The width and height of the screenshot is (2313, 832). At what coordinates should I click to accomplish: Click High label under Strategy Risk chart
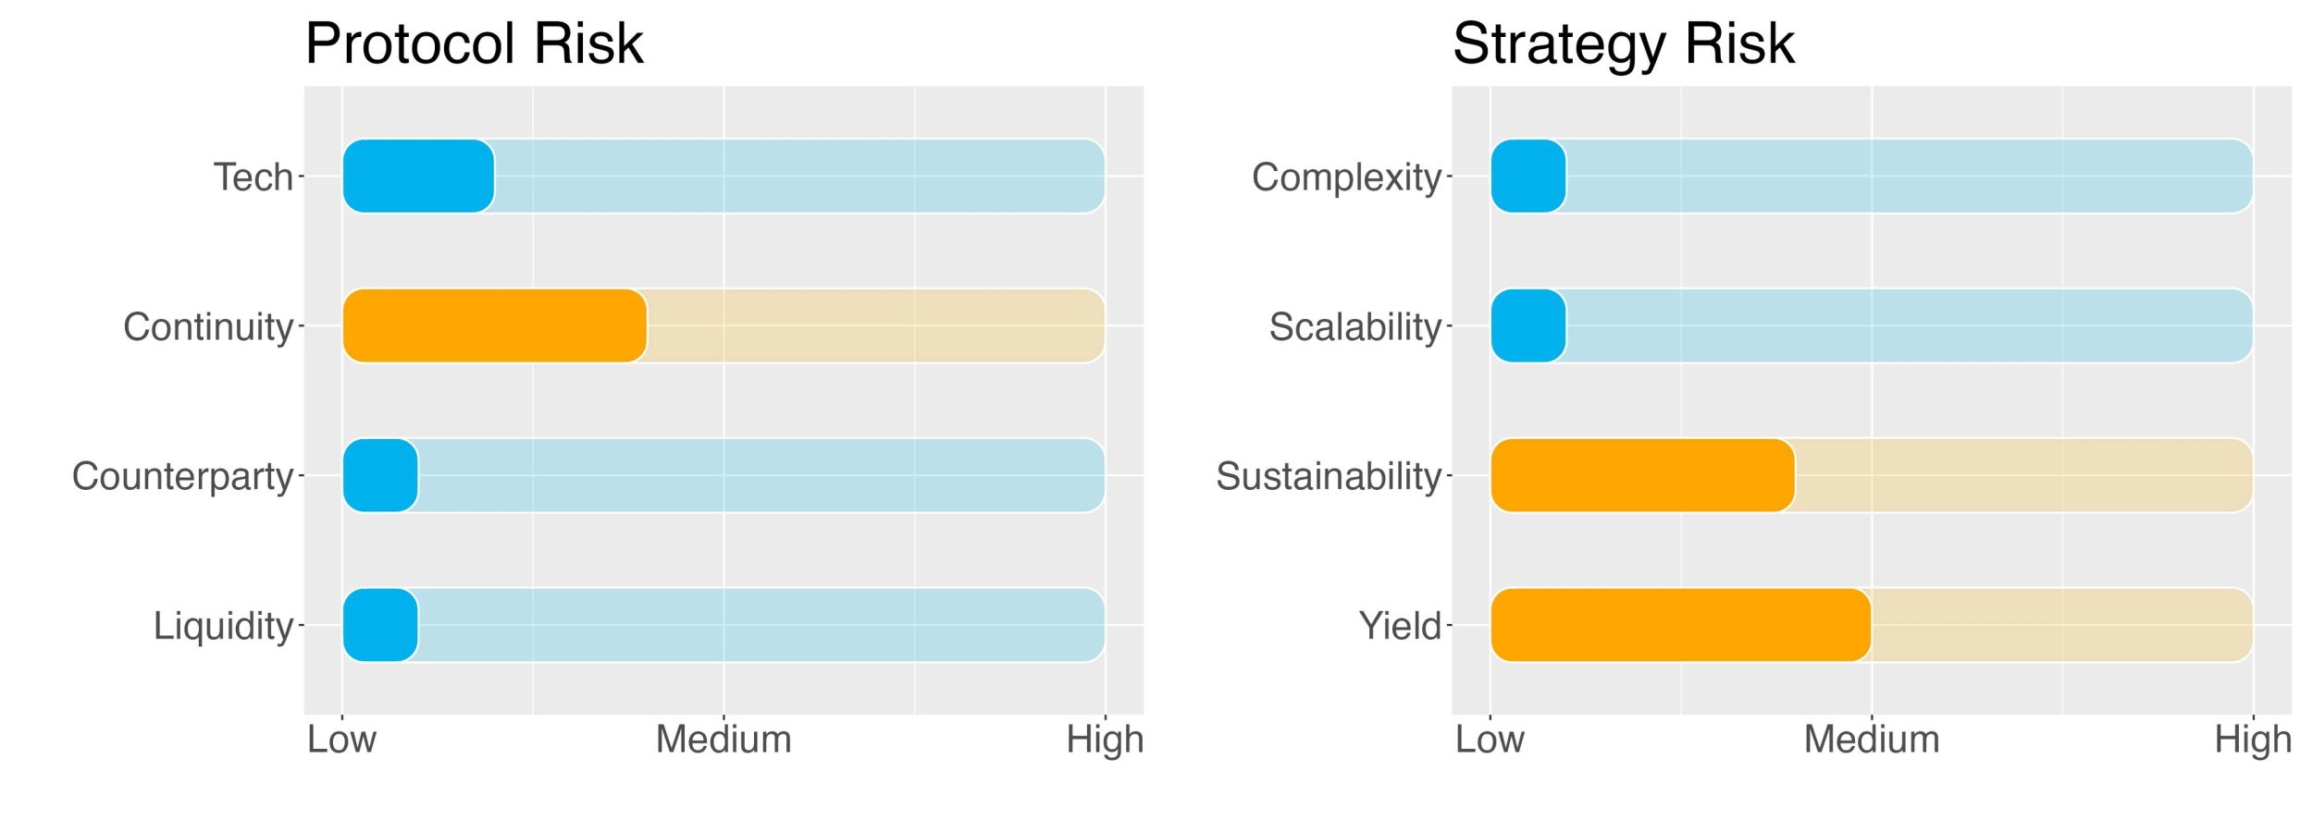coord(2253,740)
